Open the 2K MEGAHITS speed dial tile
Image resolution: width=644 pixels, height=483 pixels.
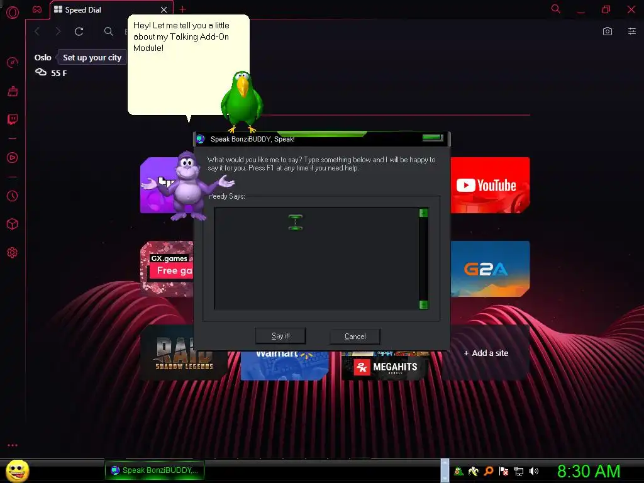[385, 365]
